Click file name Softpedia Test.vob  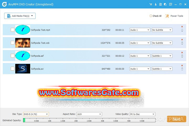[40, 43]
